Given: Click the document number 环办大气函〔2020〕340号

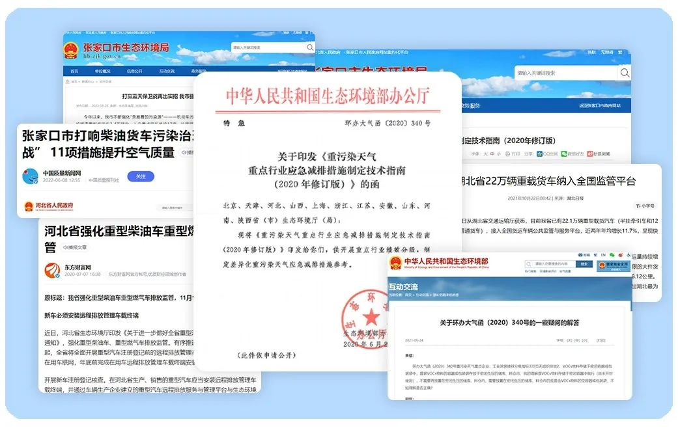Looking at the screenshot, I should pos(388,123).
